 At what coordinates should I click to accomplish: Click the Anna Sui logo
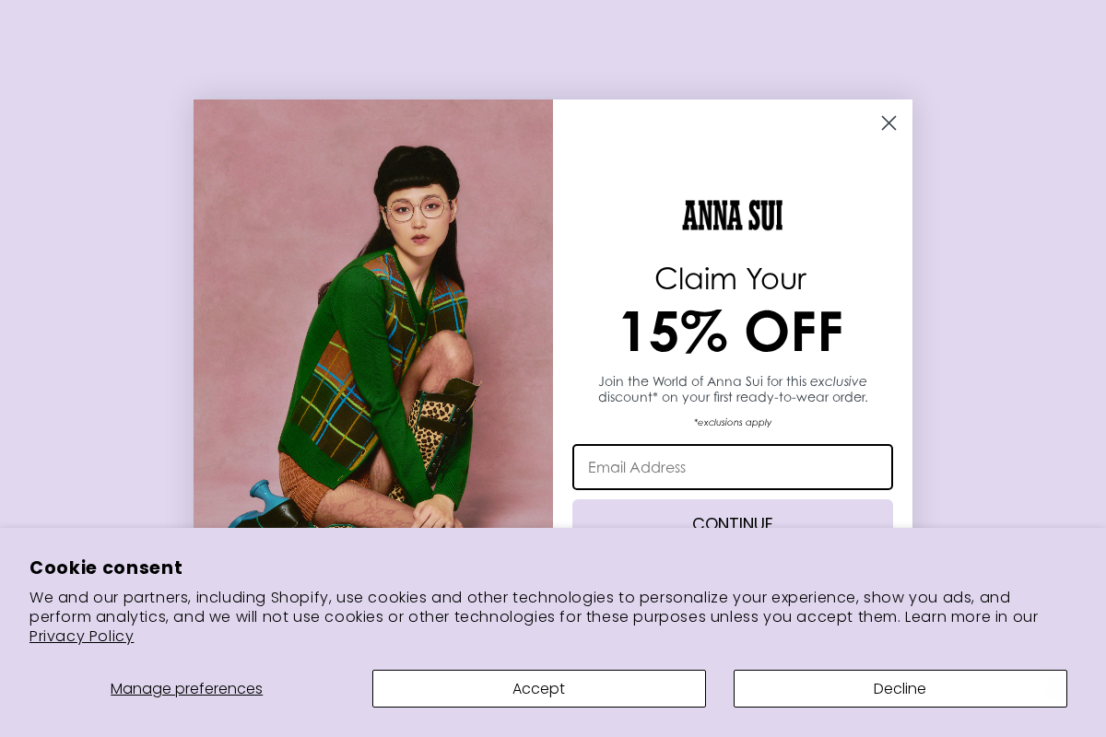coord(732,216)
